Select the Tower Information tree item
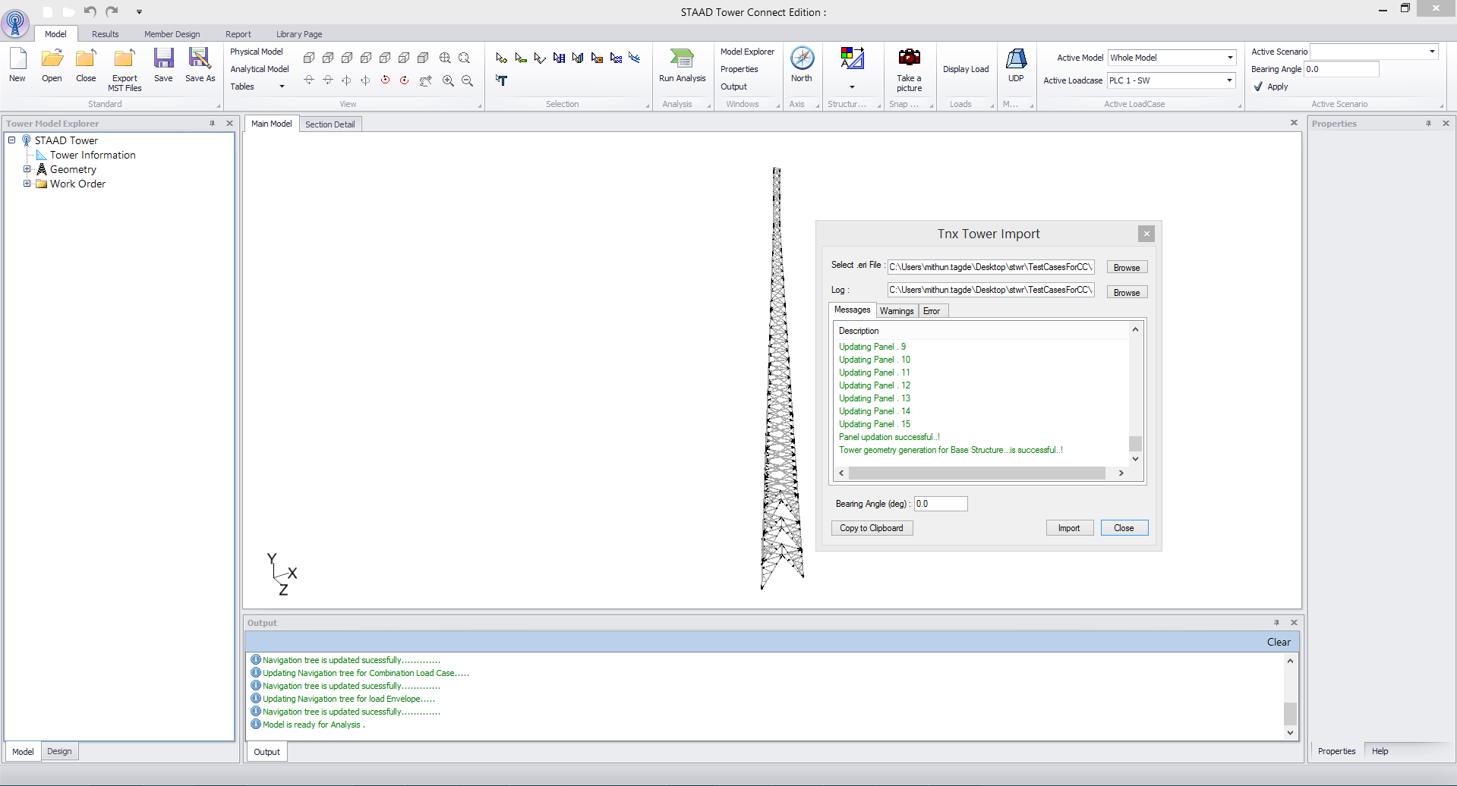The image size is (1457, 786). (x=93, y=155)
